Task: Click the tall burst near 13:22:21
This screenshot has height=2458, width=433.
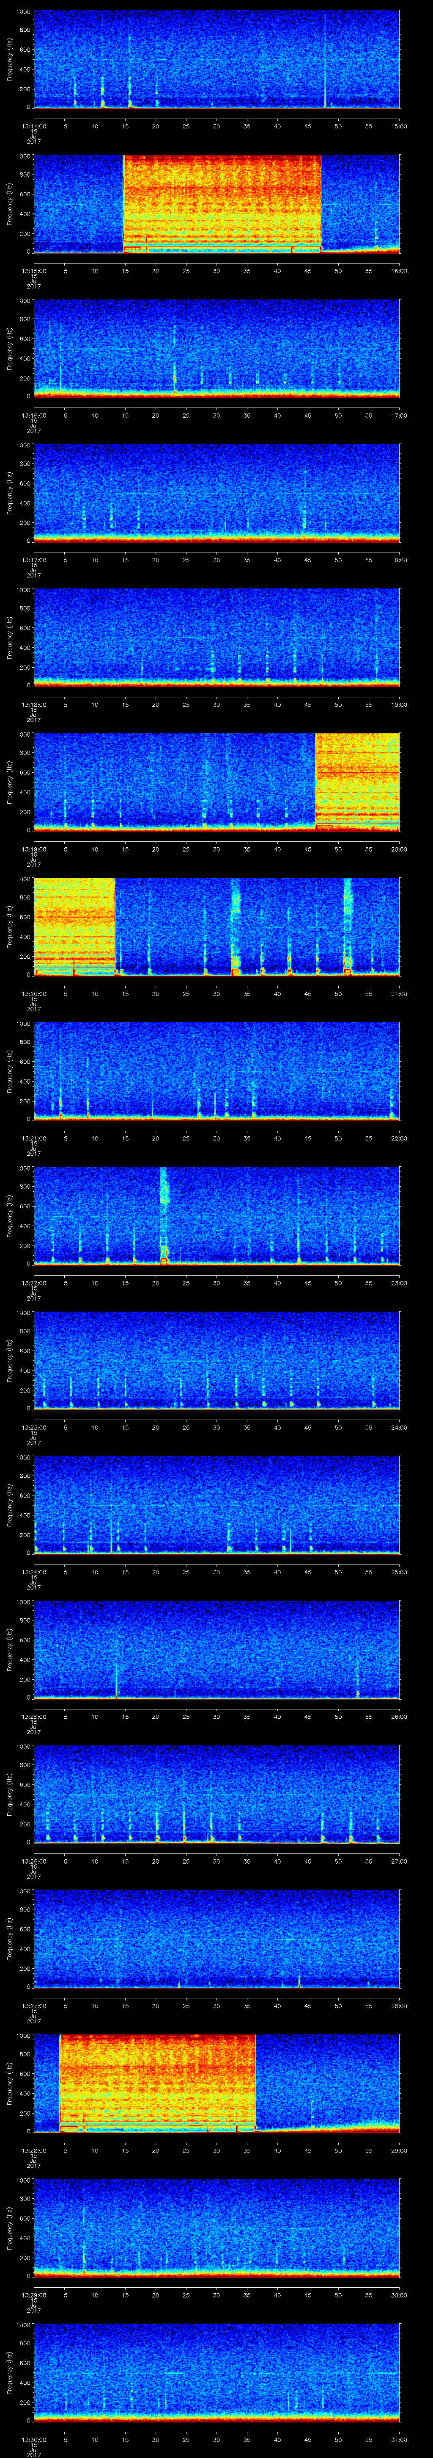Action: (x=164, y=1214)
